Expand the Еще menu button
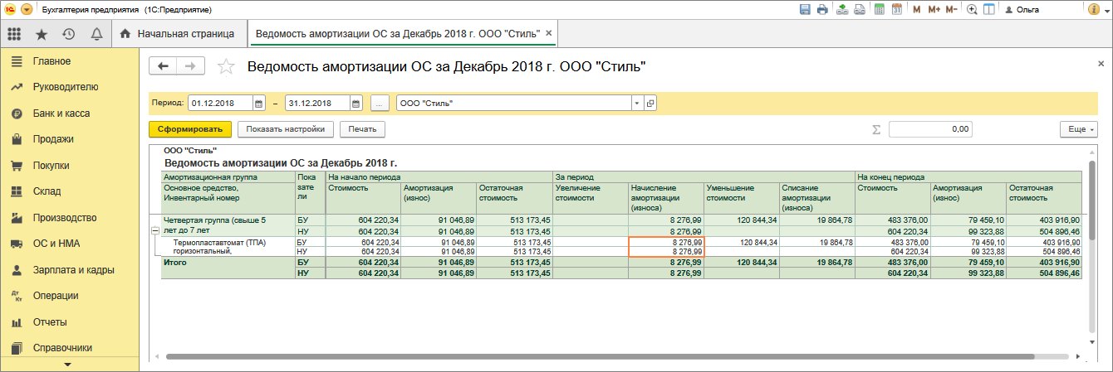Image resolution: width=1113 pixels, height=372 pixels. coord(1078,129)
